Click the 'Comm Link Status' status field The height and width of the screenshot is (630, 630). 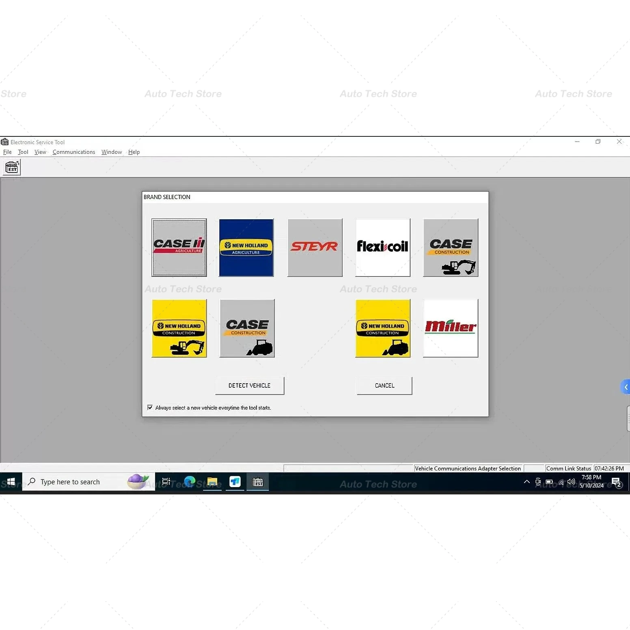569,468
